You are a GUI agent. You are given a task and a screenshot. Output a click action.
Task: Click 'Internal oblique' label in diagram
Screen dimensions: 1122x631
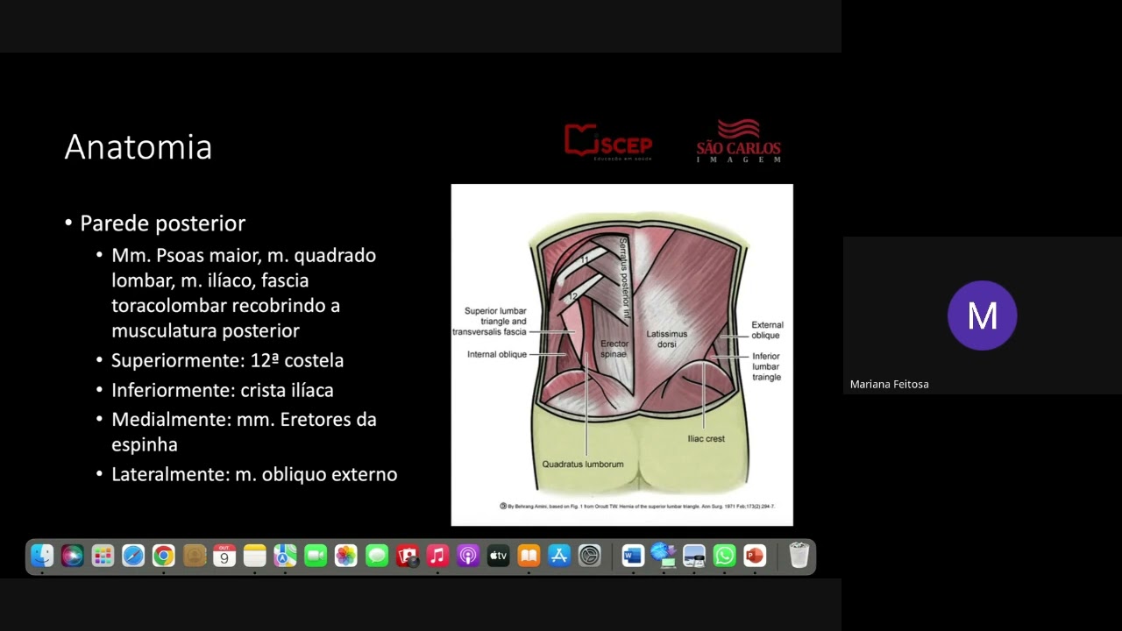pos(497,355)
